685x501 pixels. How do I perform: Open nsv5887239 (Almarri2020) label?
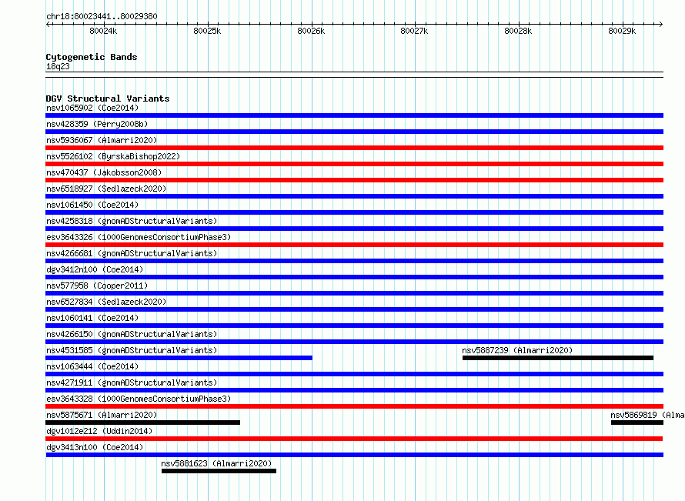tap(517, 350)
